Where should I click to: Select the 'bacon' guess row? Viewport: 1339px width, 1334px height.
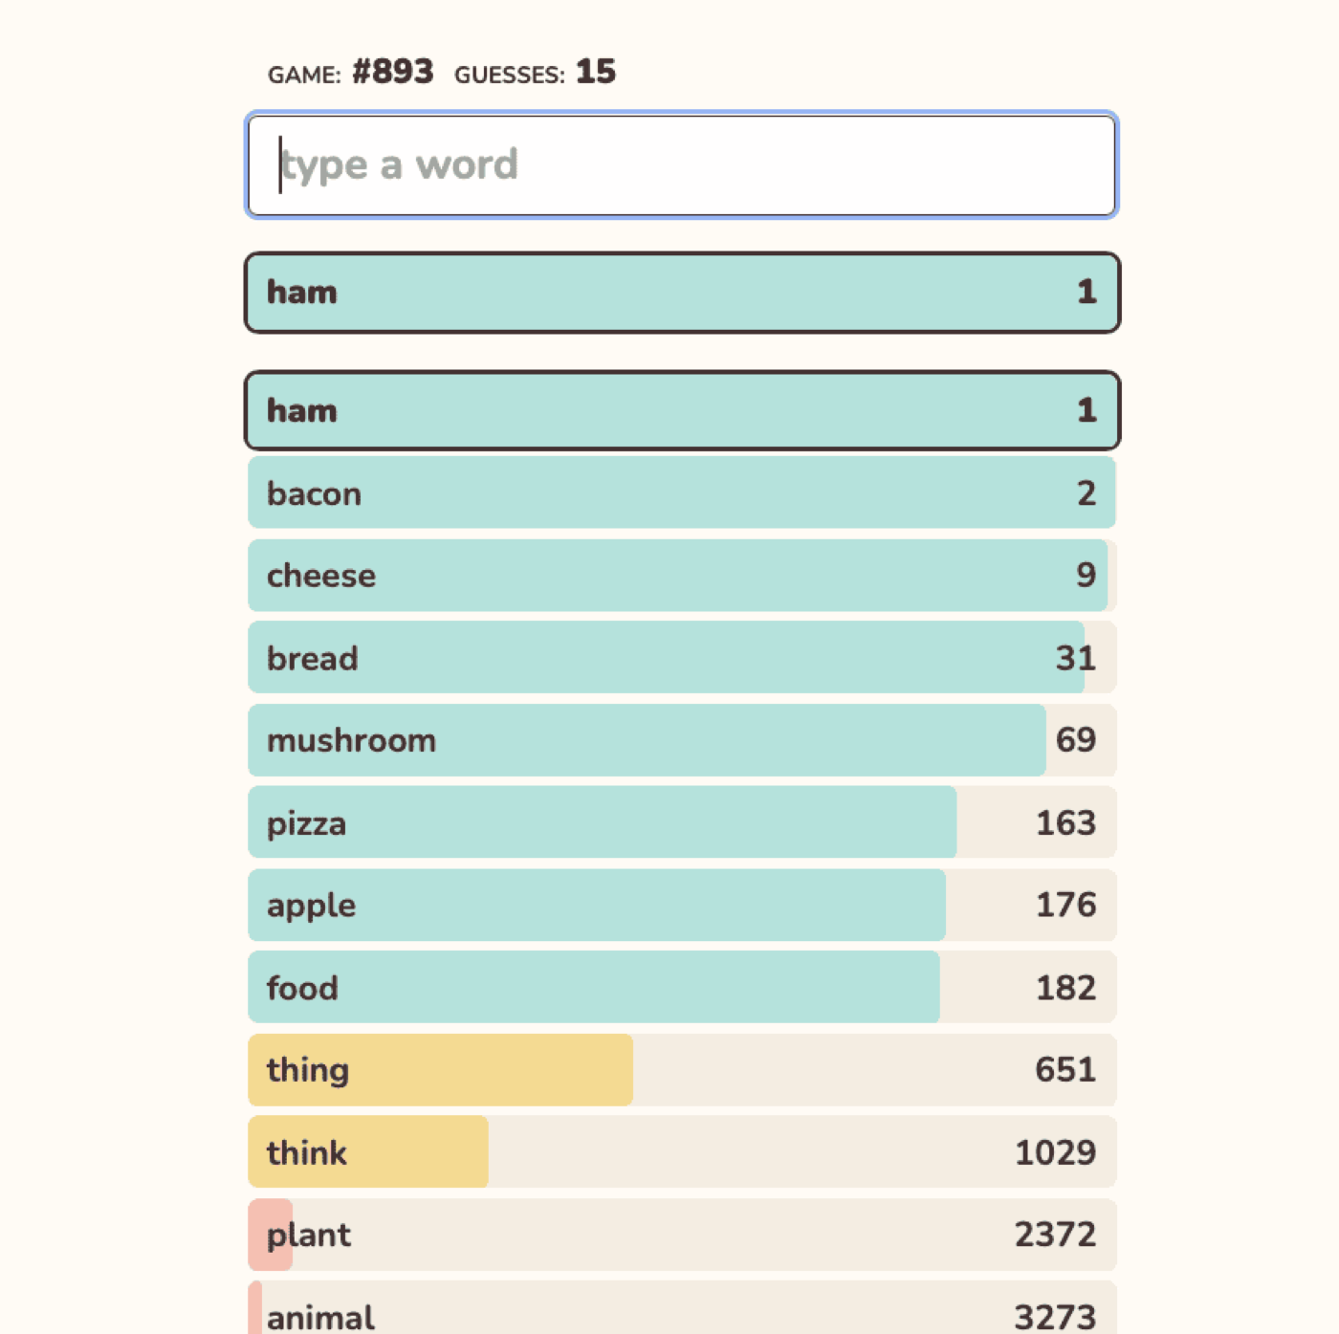pyautogui.click(x=681, y=493)
